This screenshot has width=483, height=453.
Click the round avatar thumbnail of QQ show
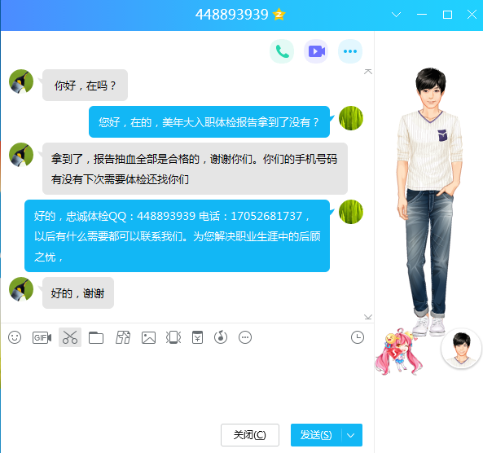(461, 349)
